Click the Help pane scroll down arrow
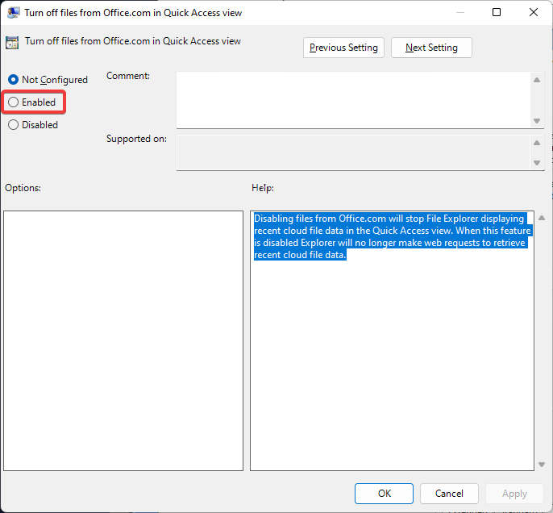 click(542, 465)
